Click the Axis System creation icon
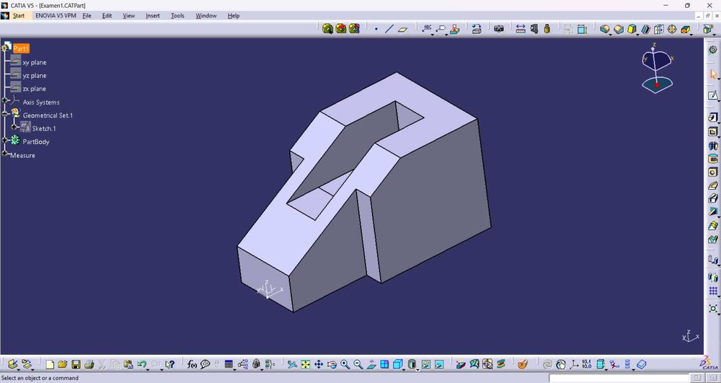The height and width of the screenshot is (383, 721). point(573,365)
